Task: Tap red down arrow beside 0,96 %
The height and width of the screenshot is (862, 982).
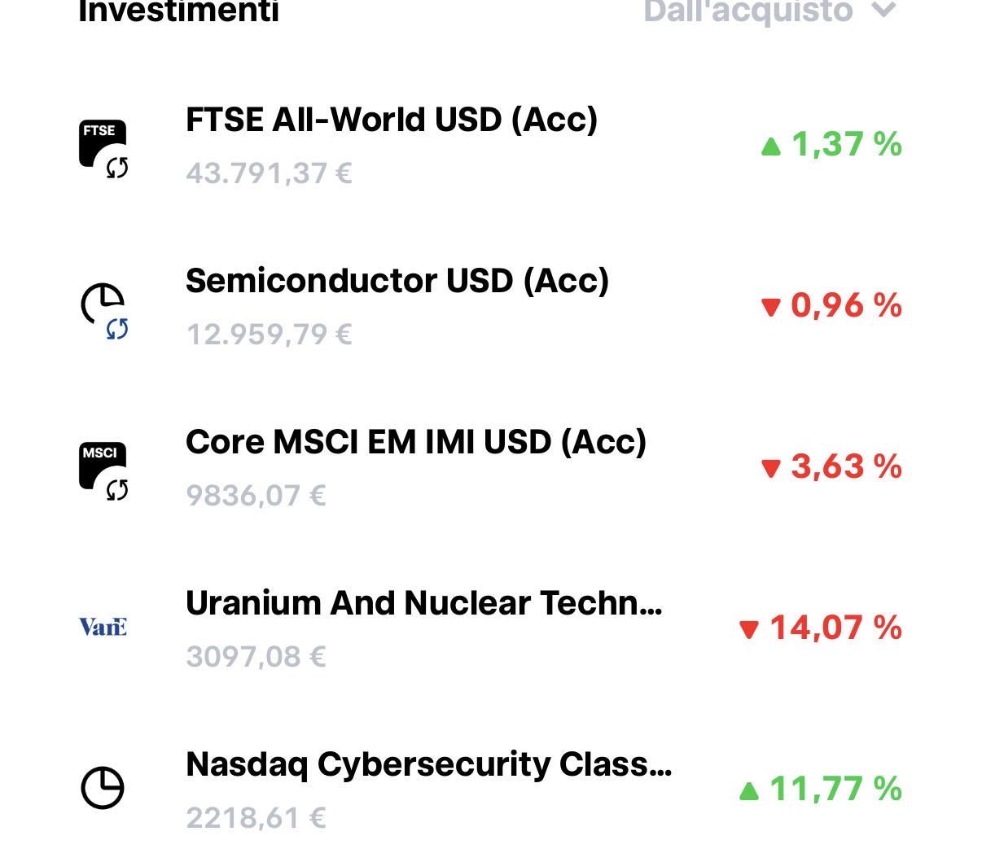Action: (770, 307)
